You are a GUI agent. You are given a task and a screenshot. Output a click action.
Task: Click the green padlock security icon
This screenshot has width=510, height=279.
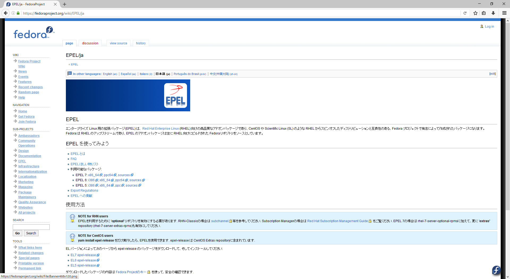coord(18,13)
